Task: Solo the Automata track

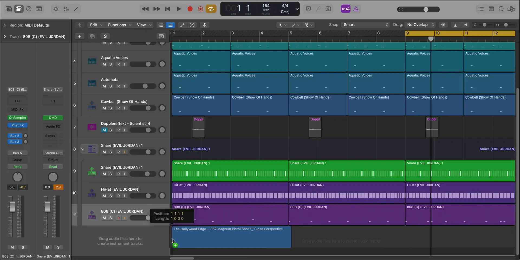Action: (x=110, y=86)
